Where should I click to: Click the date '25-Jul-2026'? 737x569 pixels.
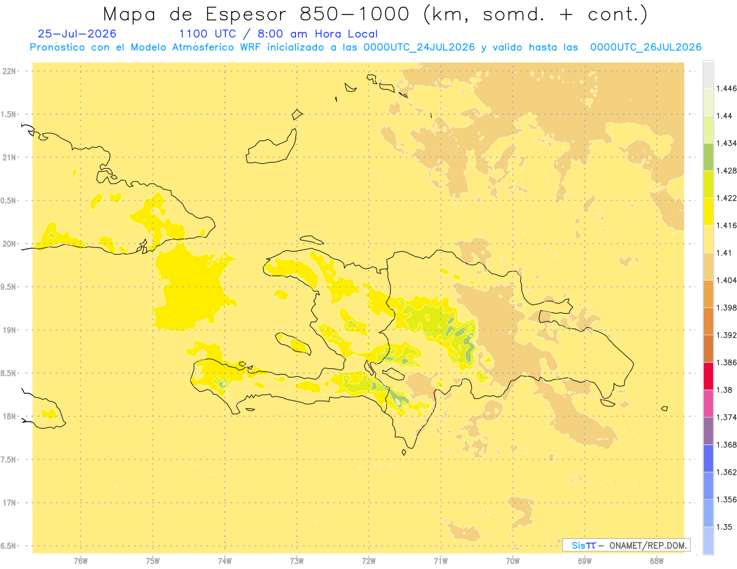[77, 34]
